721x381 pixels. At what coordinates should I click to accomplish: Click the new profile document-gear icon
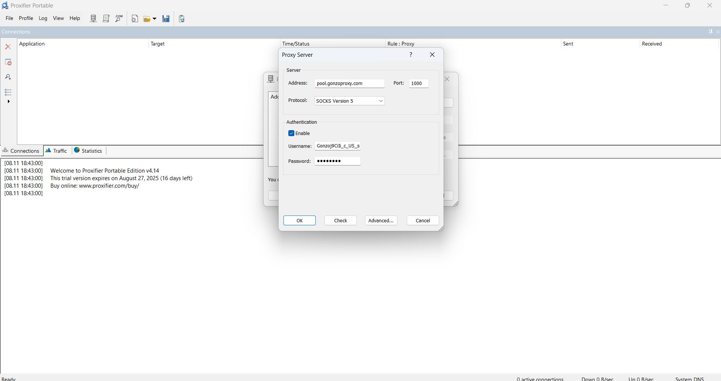(x=135, y=18)
